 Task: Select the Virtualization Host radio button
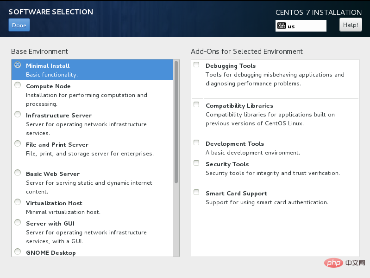(x=18, y=202)
